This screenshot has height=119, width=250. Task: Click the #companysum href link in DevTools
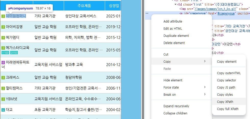[x=226, y=13]
